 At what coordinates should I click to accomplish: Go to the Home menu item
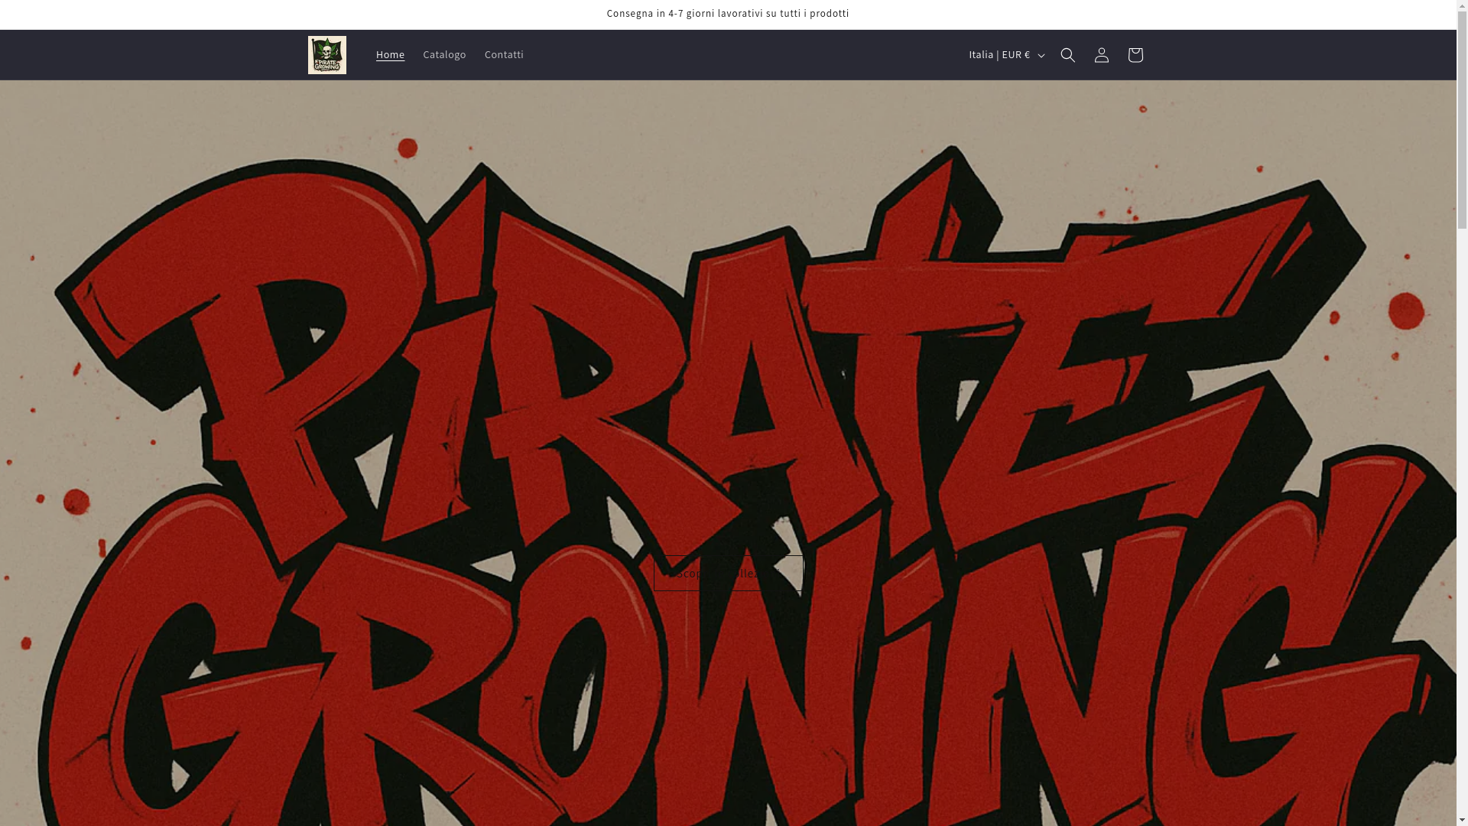pos(390,55)
